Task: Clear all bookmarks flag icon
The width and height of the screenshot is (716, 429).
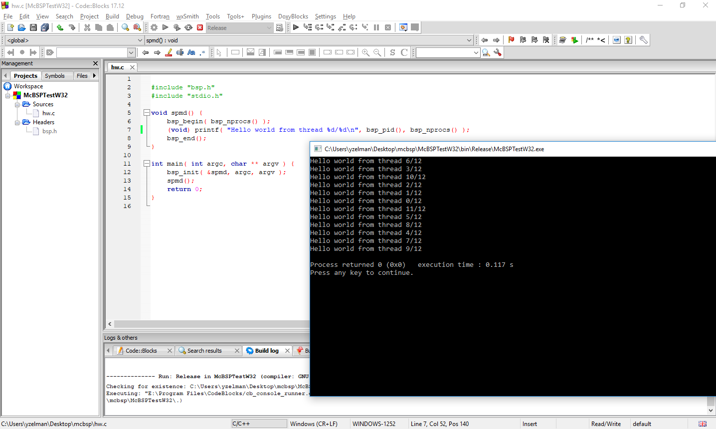Action: (546, 40)
